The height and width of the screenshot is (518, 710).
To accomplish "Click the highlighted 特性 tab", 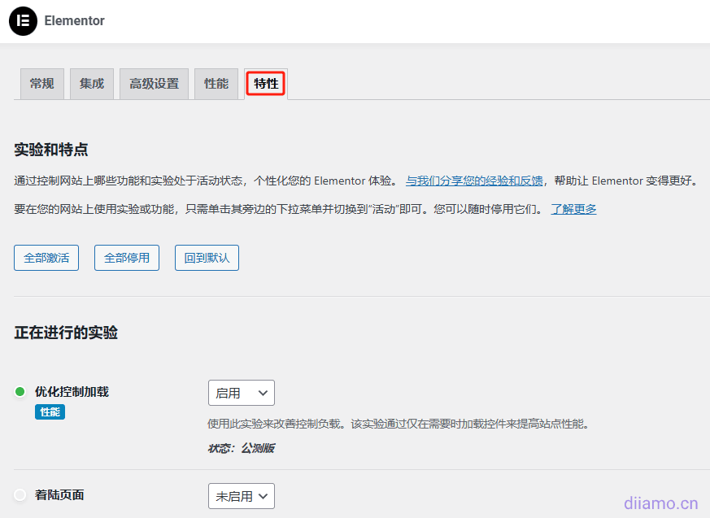I will pyautogui.click(x=266, y=84).
